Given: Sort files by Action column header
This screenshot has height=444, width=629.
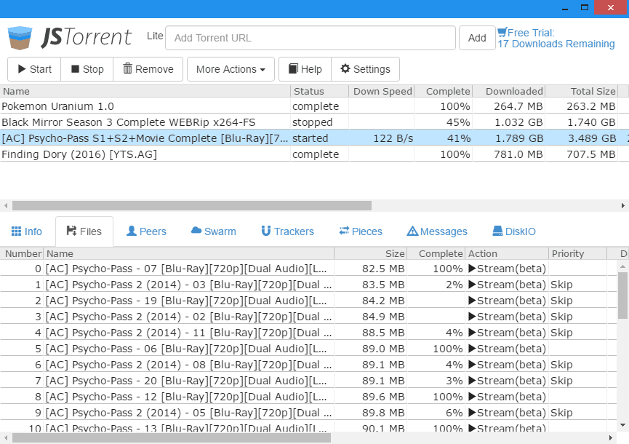Looking at the screenshot, I should (x=507, y=253).
